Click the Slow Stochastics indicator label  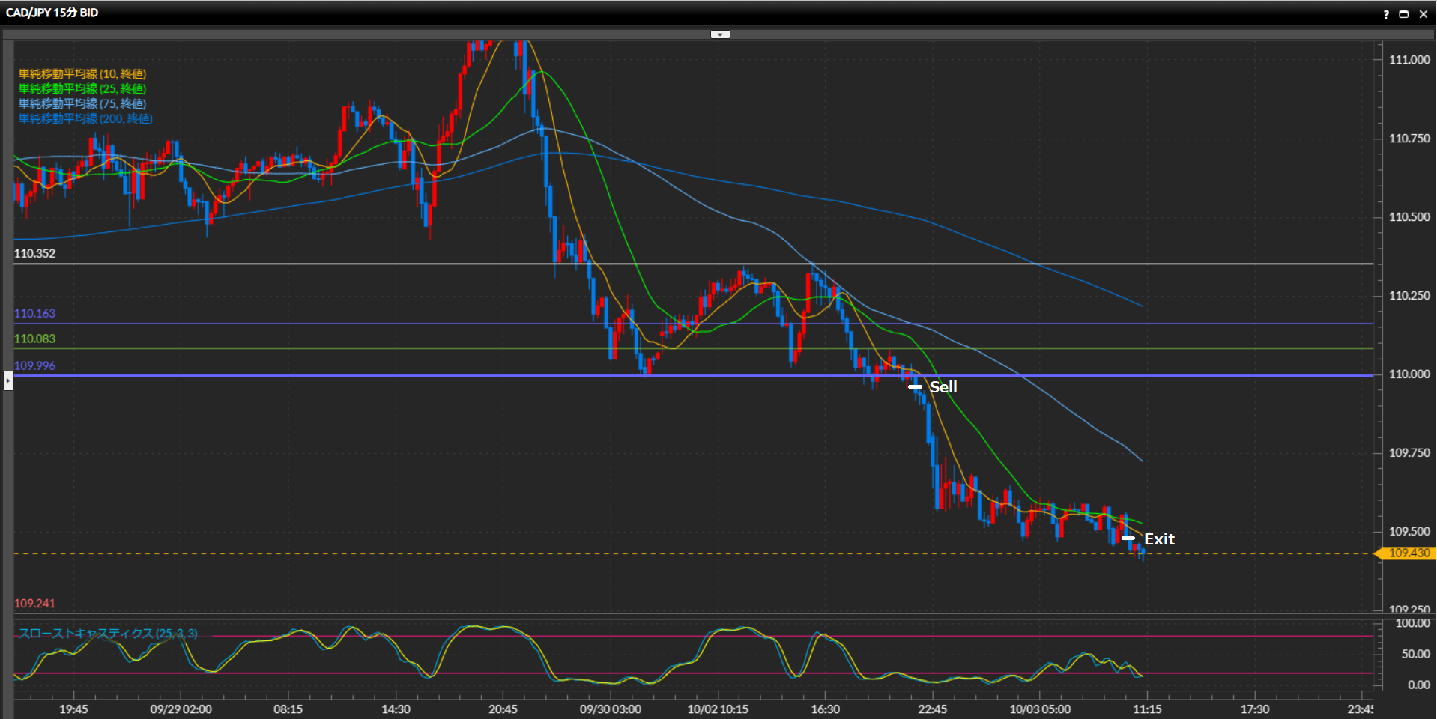[x=108, y=634]
